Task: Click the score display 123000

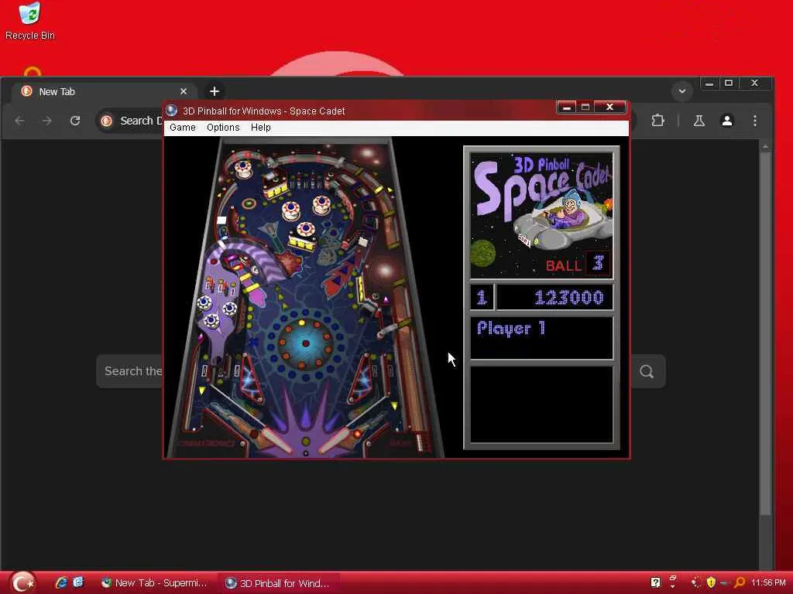Action: (x=569, y=298)
